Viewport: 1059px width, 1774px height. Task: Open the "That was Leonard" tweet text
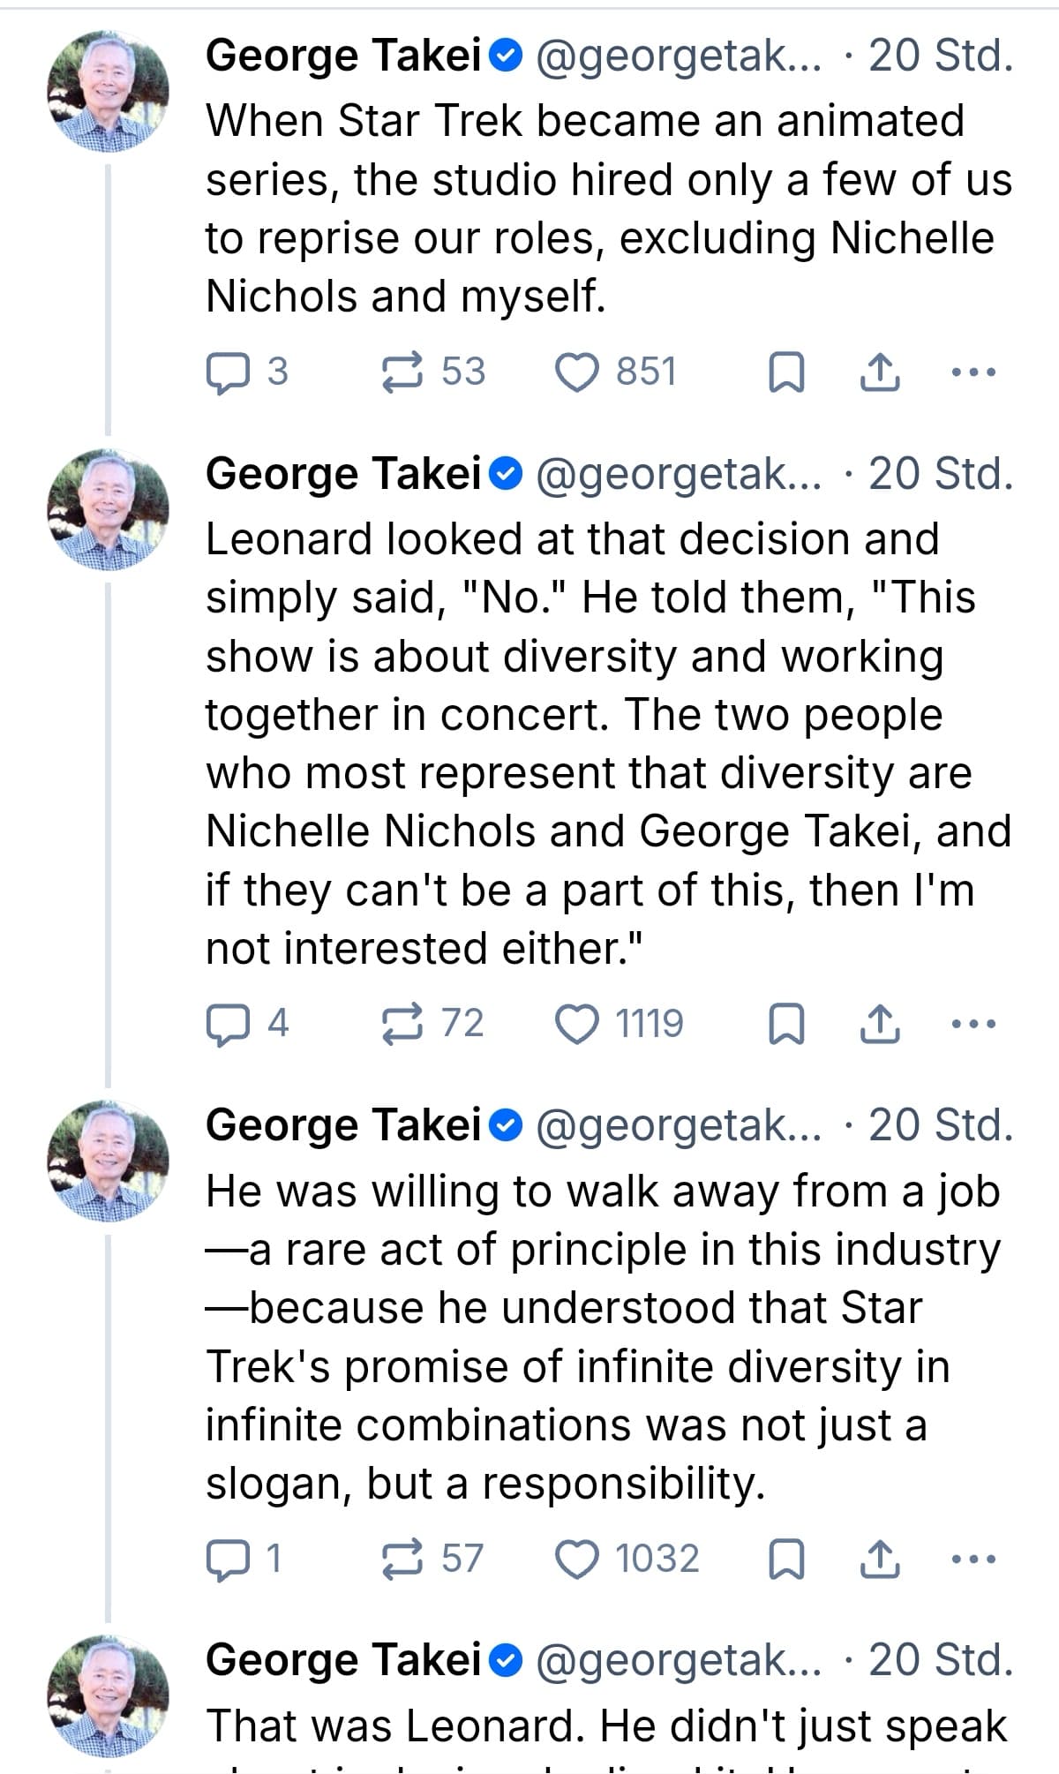point(605,1726)
